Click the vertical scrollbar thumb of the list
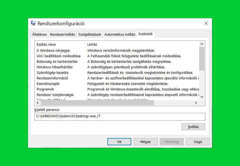The width and height of the screenshot is (240, 166). point(202,59)
